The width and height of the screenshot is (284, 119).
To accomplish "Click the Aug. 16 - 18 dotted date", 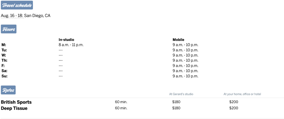I will click(x=12, y=16).
